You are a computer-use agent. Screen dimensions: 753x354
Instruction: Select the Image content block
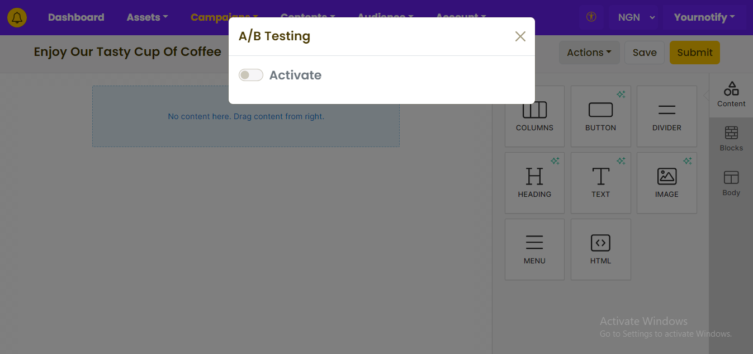point(666,183)
